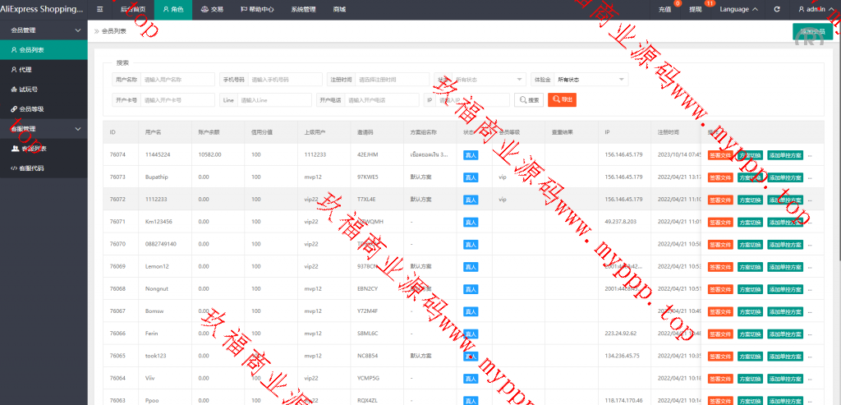
Task: Open the admin user menu
Action: coord(816,9)
